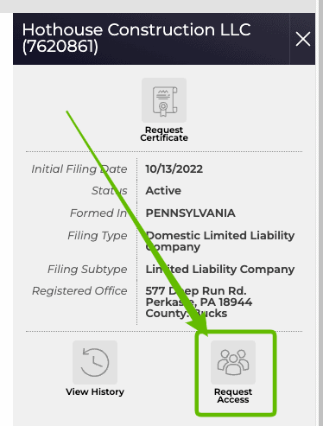Viewport: 323px width, 426px height.
Task: Click the Domestic Limited Liability Company value
Action: tap(220, 241)
